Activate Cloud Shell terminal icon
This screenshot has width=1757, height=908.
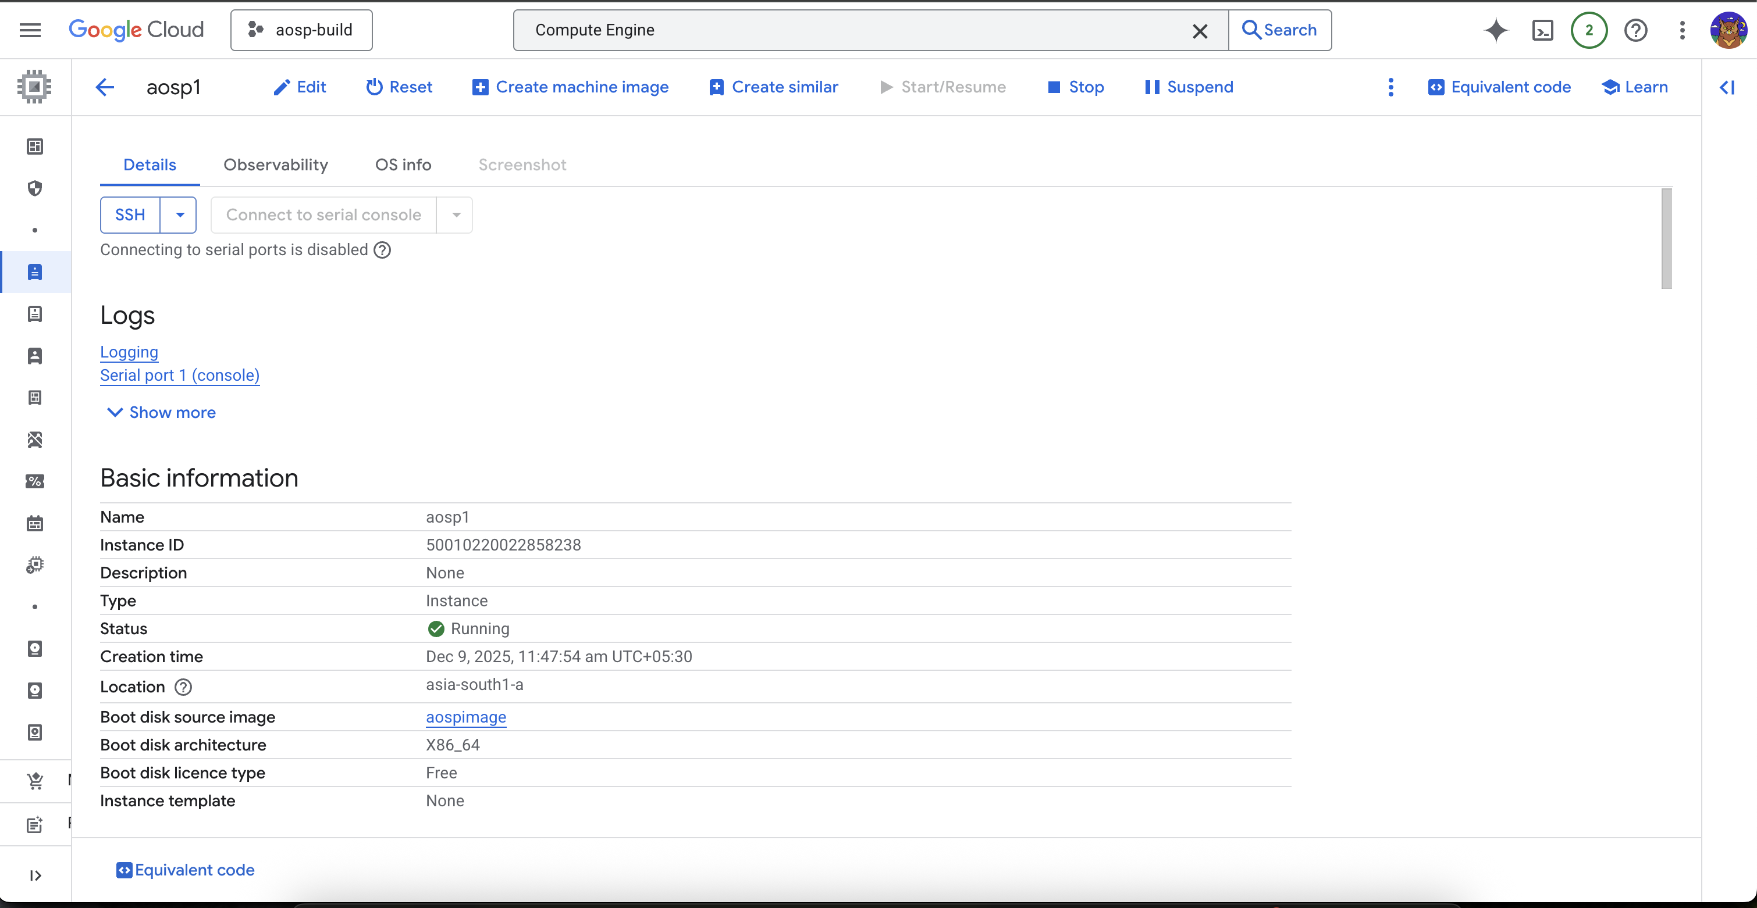point(1542,30)
